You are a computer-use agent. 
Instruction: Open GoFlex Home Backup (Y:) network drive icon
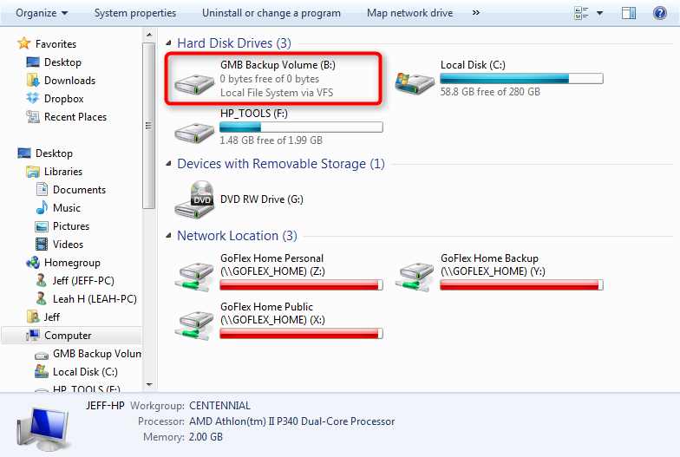pyautogui.click(x=415, y=277)
